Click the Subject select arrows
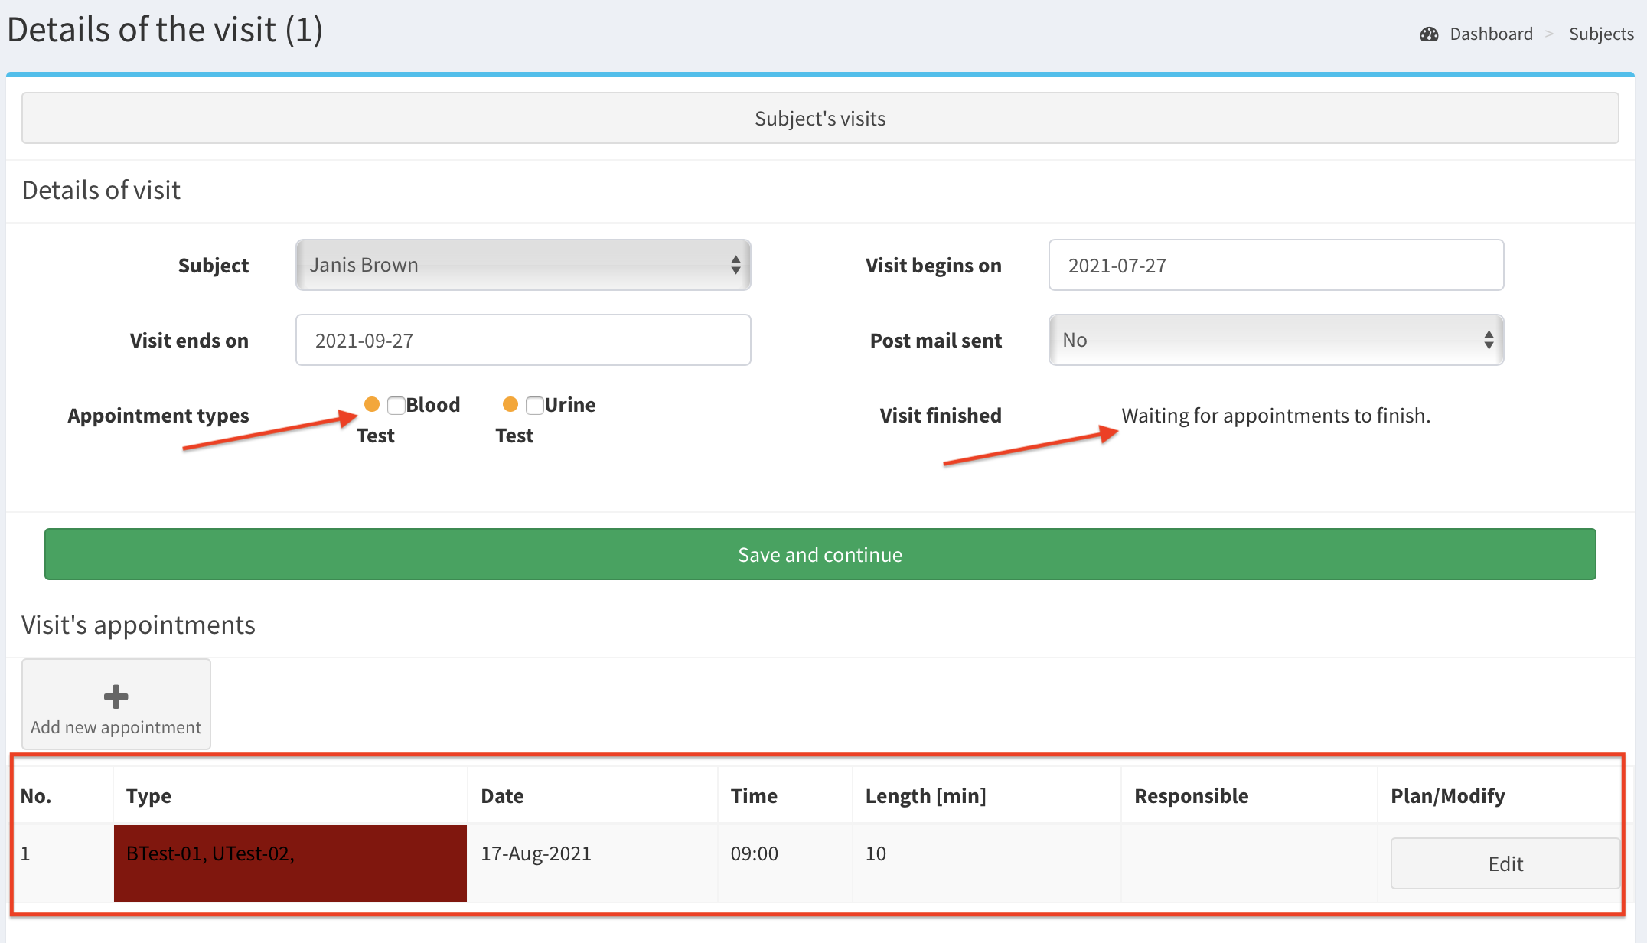 click(735, 265)
